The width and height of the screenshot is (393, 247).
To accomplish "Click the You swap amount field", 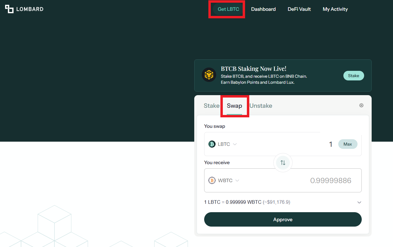I will click(283, 144).
